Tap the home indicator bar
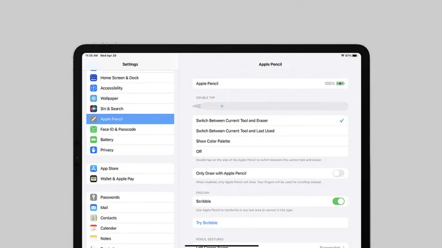Viewport: 442px width, 248px height. point(222,246)
